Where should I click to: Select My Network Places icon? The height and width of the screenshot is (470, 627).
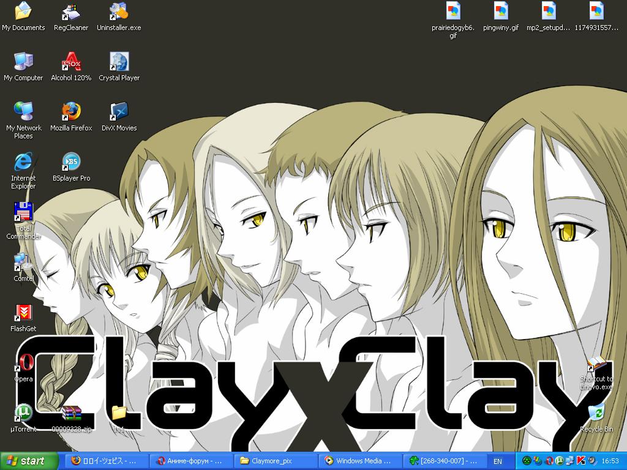click(x=23, y=120)
